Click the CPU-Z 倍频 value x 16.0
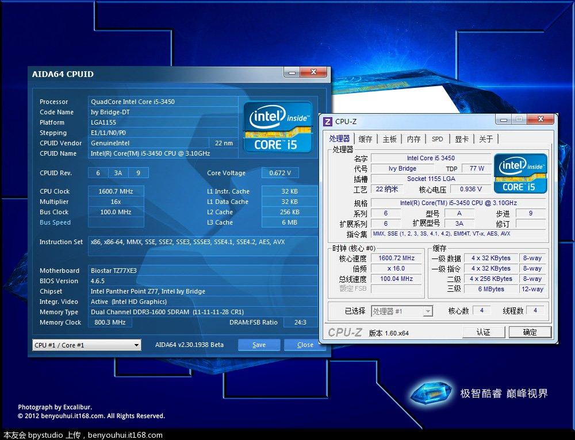This screenshot has width=575, height=440. tap(396, 268)
